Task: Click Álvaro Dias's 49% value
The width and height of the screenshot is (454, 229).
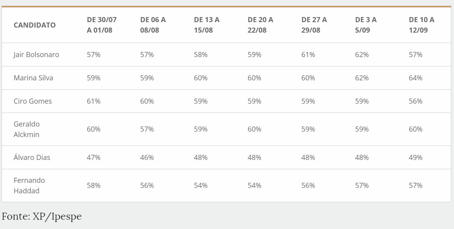Action: coord(415,158)
